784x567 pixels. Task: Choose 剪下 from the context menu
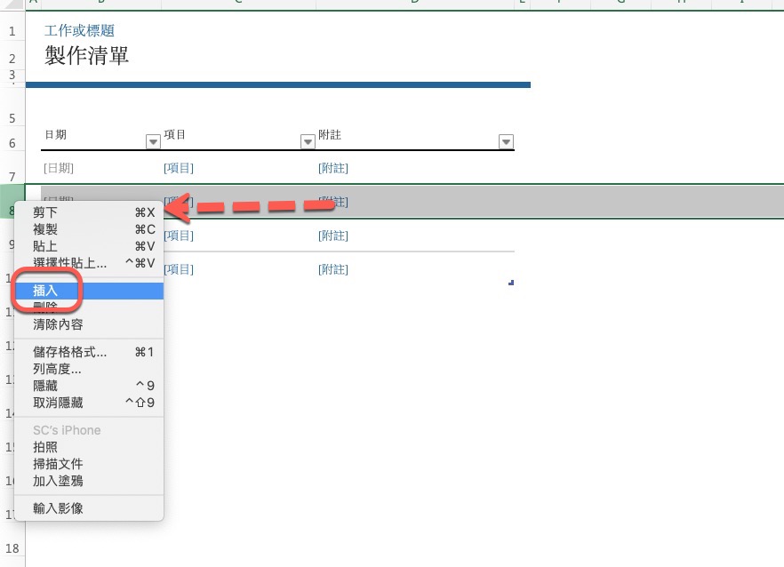(x=89, y=212)
